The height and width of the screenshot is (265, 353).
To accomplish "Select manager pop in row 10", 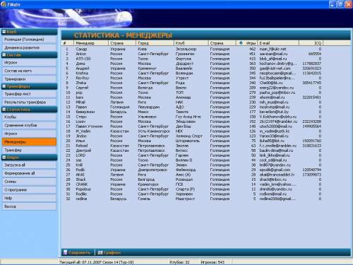I will [79, 93].
